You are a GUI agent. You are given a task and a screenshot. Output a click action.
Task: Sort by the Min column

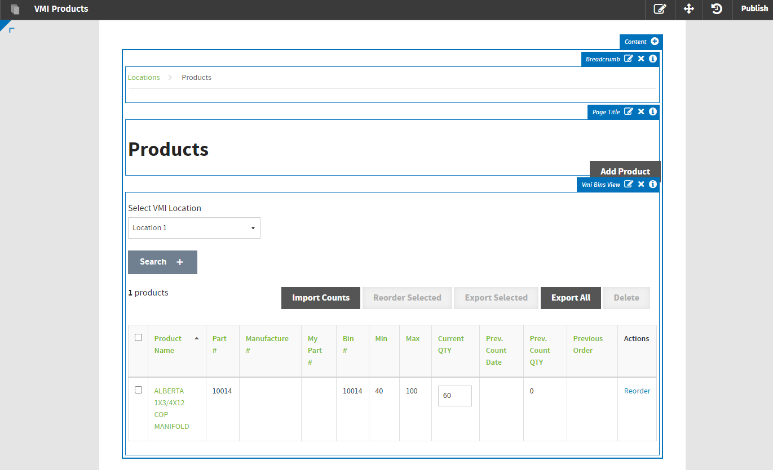point(381,338)
